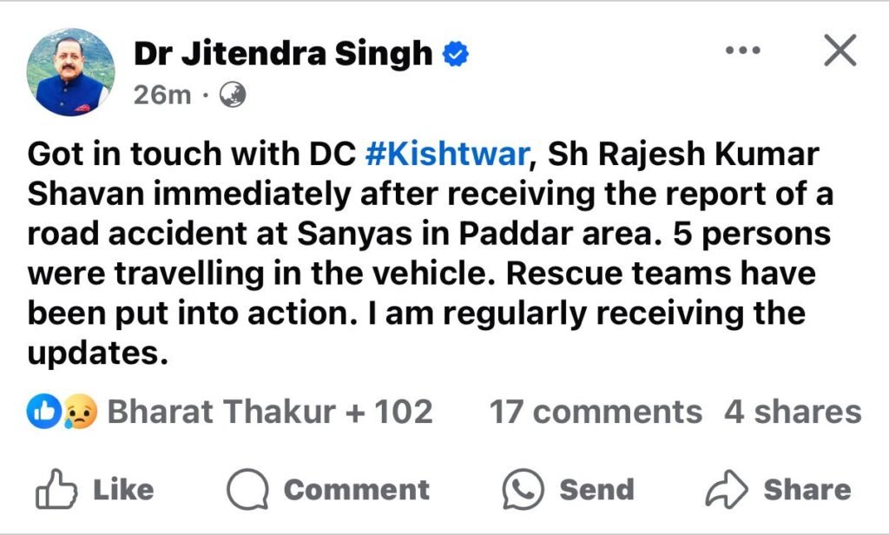Screen dimensions: 889x535
Task: Open Dr Jitendra Singh's profile picture
Action: tap(71, 71)
